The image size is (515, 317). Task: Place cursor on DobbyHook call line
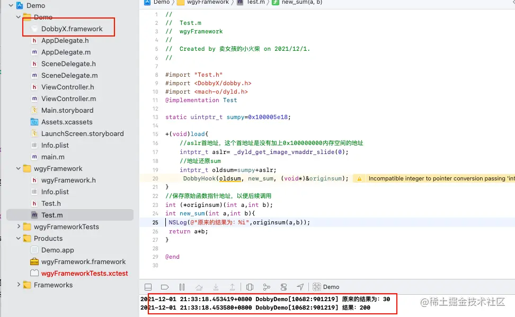[265, 178]
